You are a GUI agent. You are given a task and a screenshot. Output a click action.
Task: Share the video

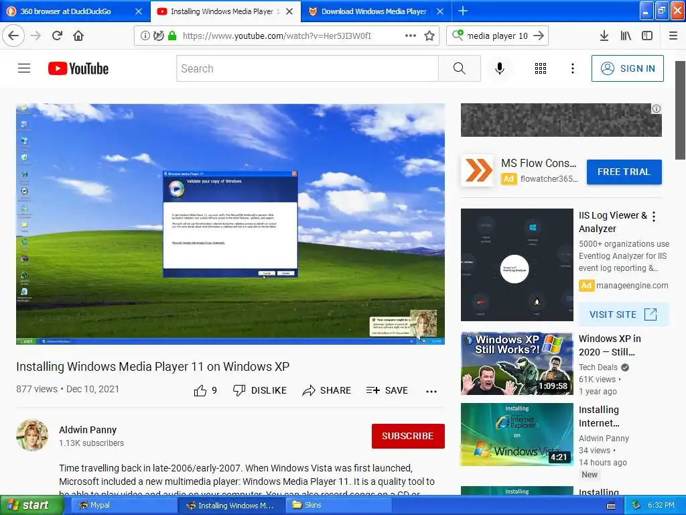point(327,390)
